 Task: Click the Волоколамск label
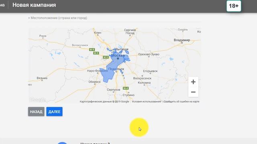click(80, 45)
